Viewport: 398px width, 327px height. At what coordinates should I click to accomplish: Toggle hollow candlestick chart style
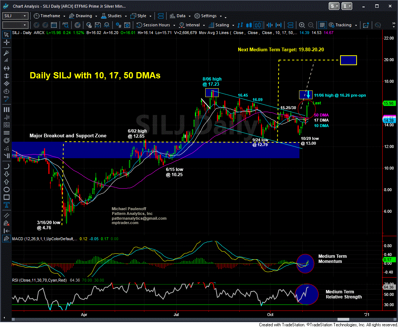(258, 25)
